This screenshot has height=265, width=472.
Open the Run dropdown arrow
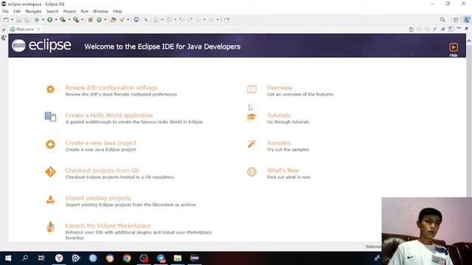(x=56, y=20)
